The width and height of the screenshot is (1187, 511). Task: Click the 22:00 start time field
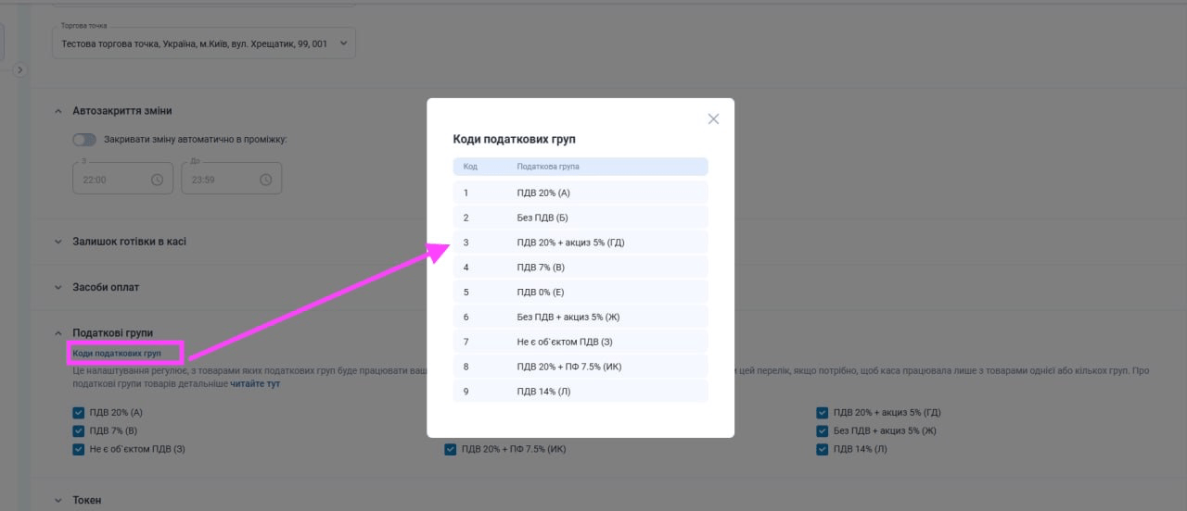point(111,180)
